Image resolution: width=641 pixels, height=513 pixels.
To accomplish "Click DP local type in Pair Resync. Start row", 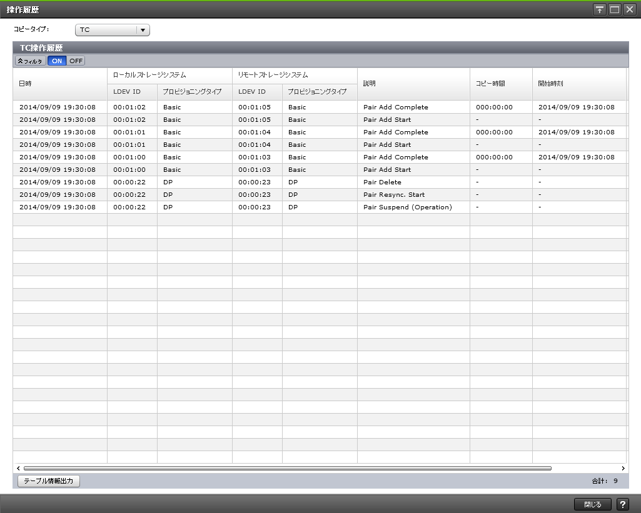I will coord(168,195).
